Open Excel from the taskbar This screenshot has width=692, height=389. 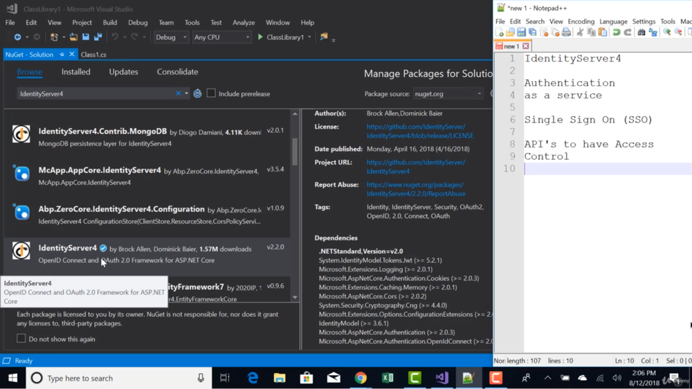(x=388, y=378)
